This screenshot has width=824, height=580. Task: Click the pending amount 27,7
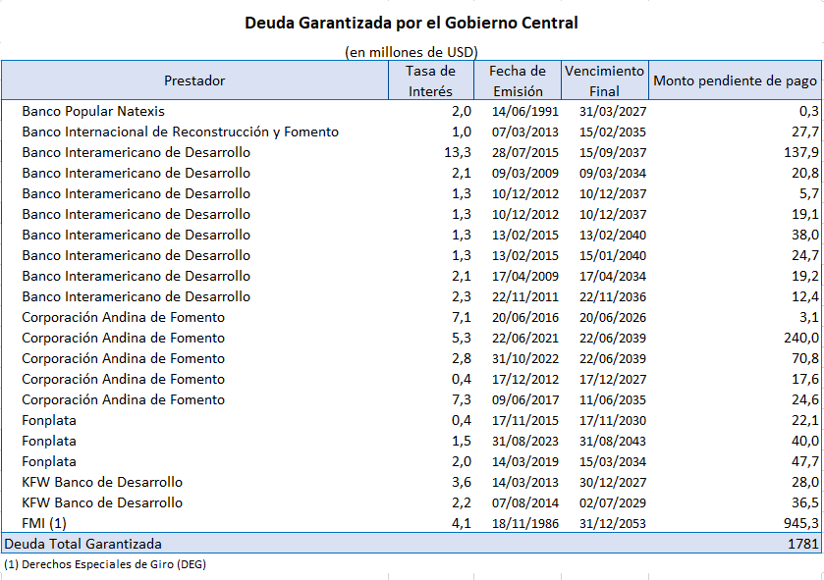(x=805, y=132)
